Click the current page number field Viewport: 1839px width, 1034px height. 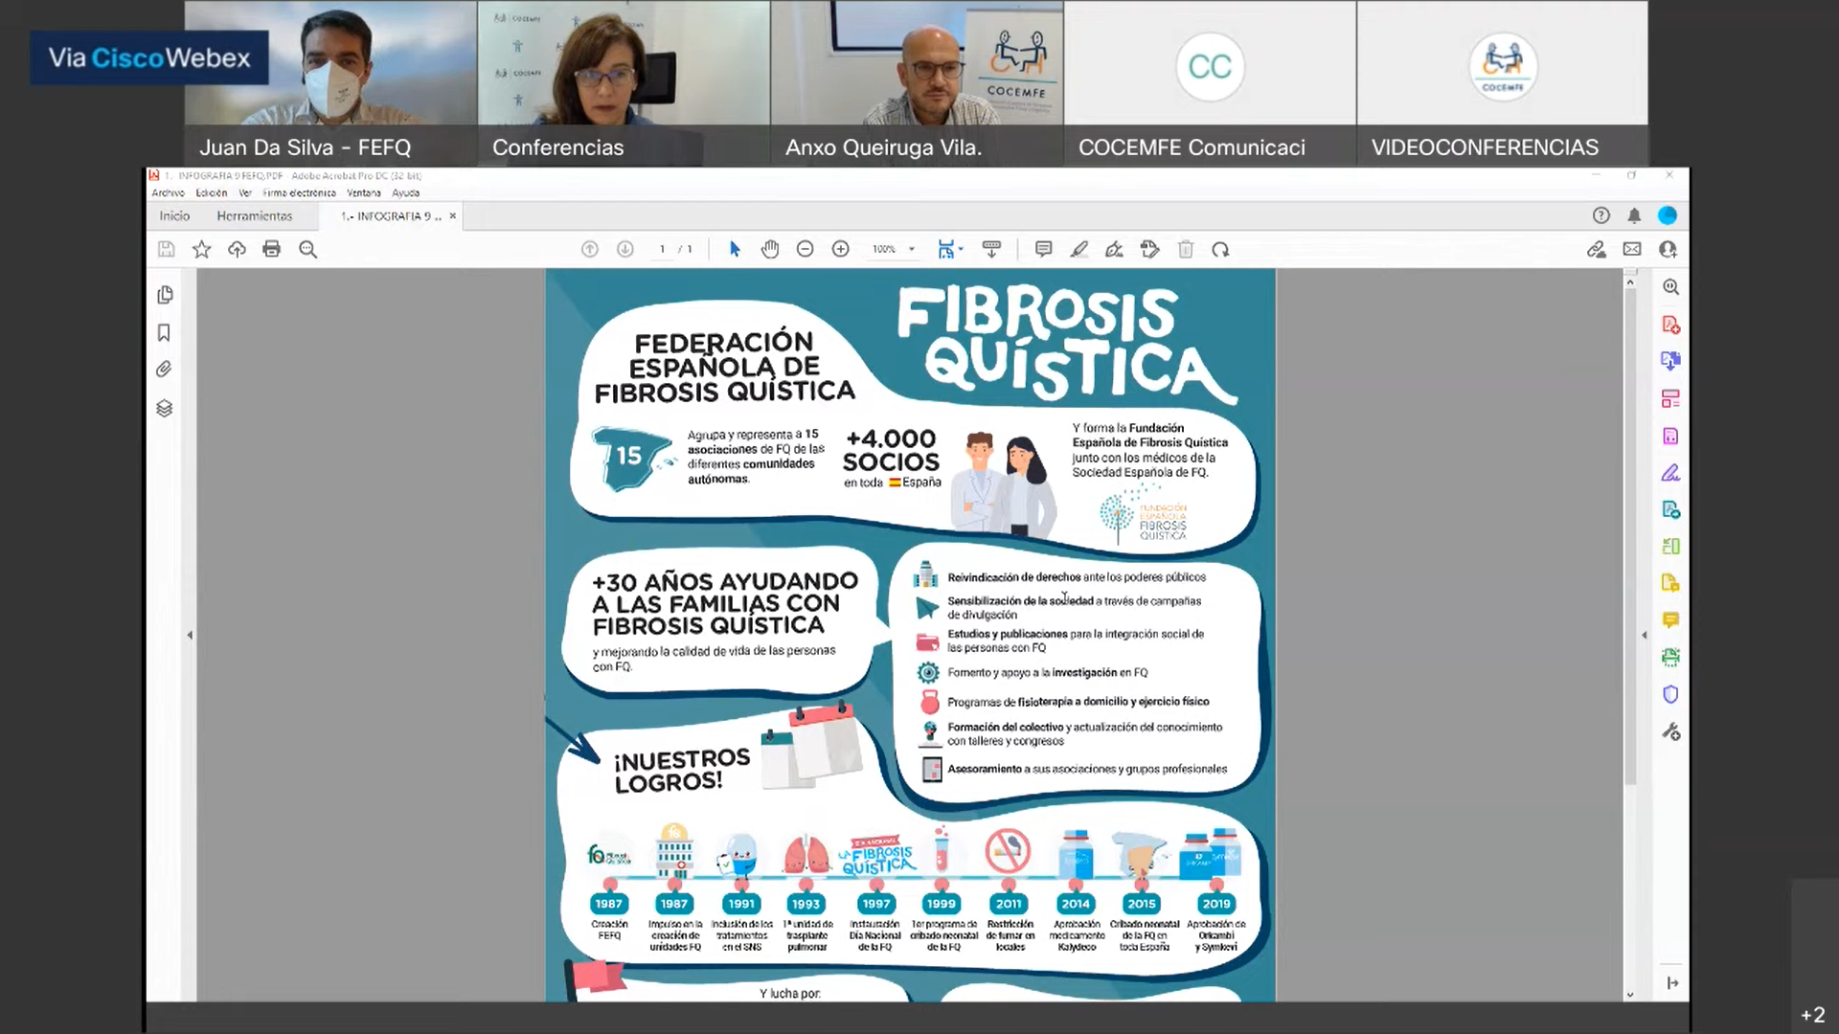(x=662, y=250)
